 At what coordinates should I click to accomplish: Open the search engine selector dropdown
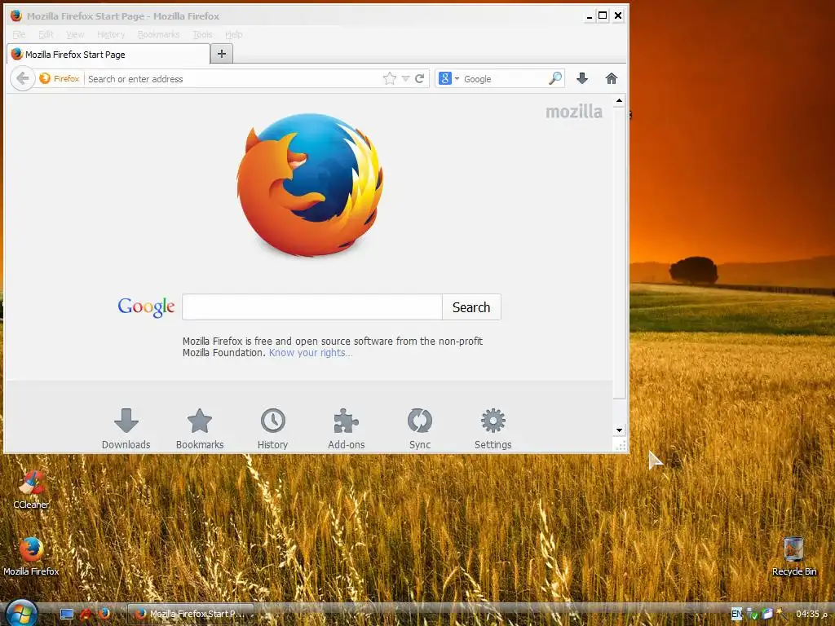(449, 79)
